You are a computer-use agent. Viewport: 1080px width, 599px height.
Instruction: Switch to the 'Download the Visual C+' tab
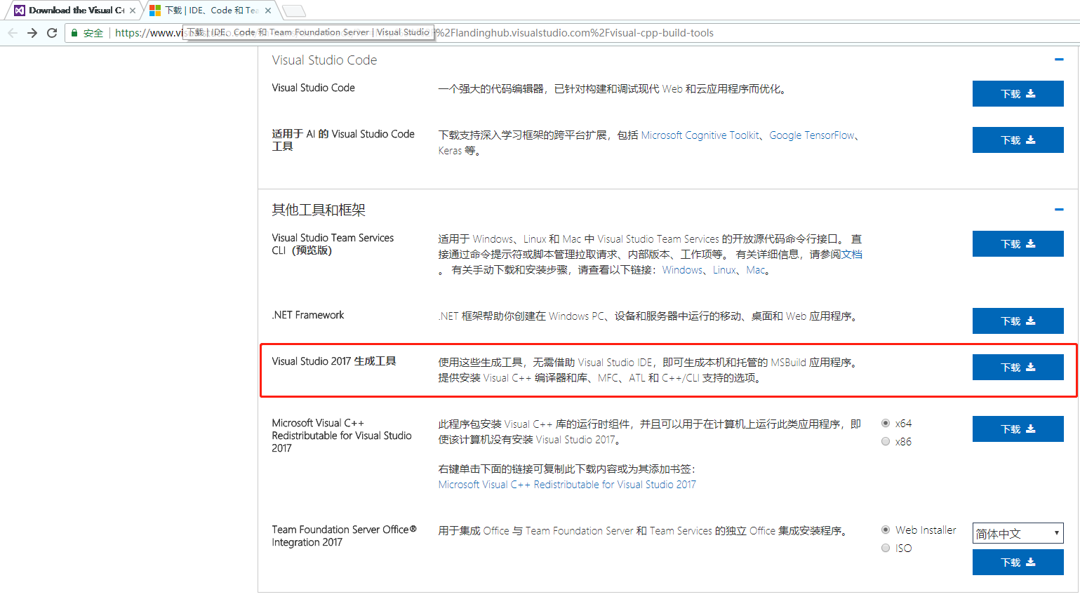coord(73,11)
